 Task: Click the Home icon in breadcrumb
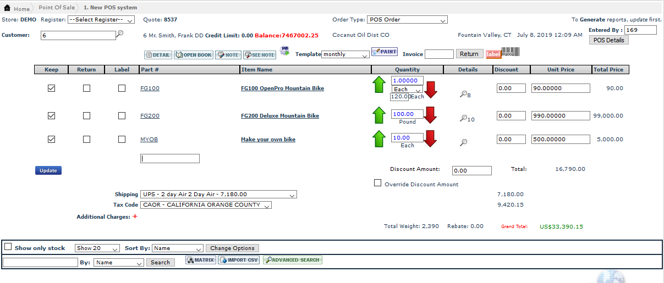tap(8, 8)
